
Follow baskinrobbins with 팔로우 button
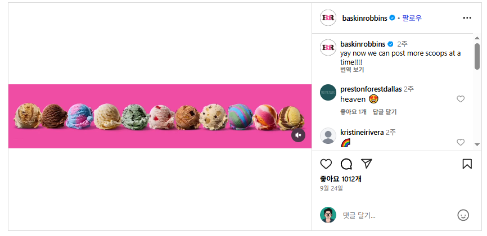point(412,18)
